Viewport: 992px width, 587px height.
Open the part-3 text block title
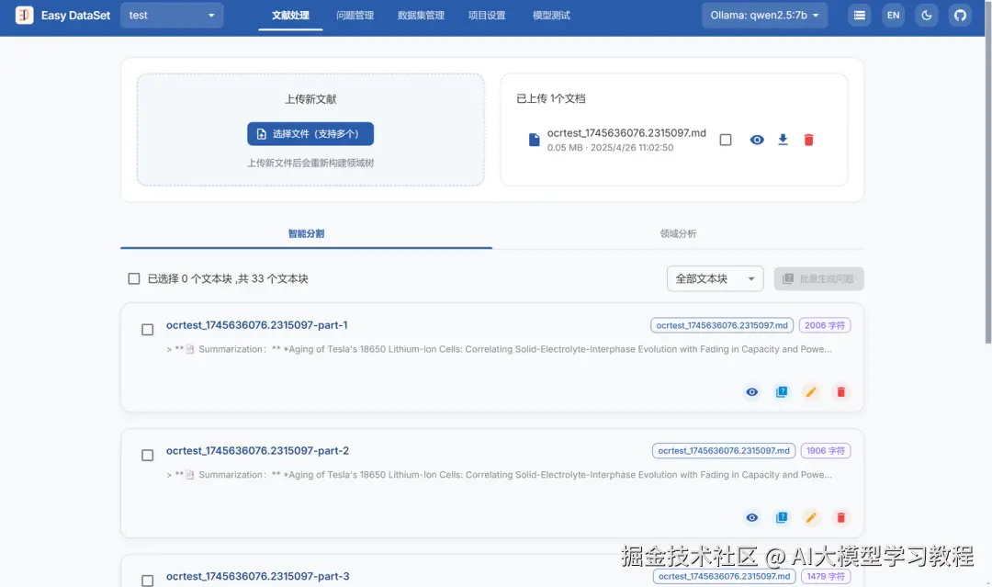[x=257, y=576]
